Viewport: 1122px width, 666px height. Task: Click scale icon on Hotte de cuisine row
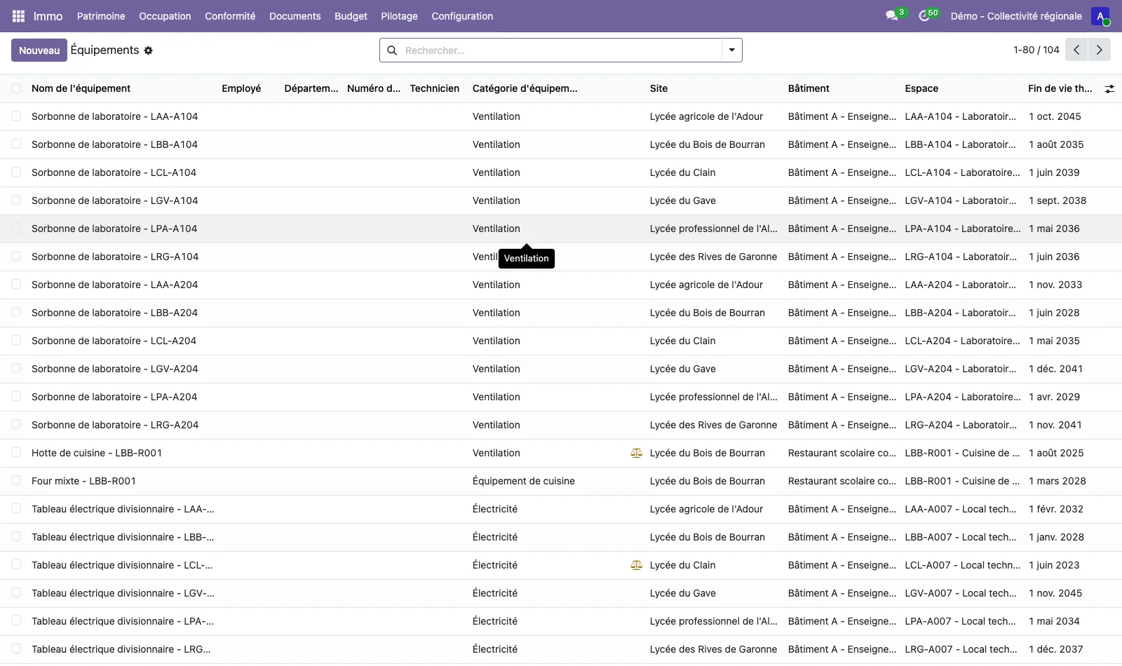(x=637, y=454)
